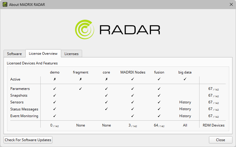Click the checkmark for fusion Active
Screen dimensions: 236x147
[x=159, y=79]
